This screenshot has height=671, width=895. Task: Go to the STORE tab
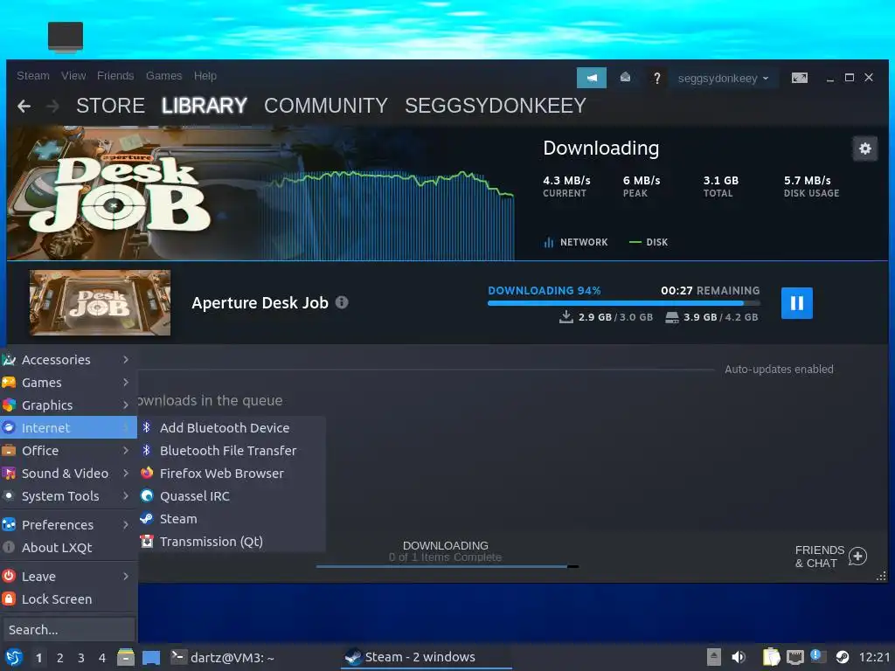110,106
